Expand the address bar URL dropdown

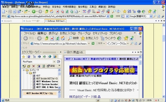pyautogui.click(x=108, y=16)
